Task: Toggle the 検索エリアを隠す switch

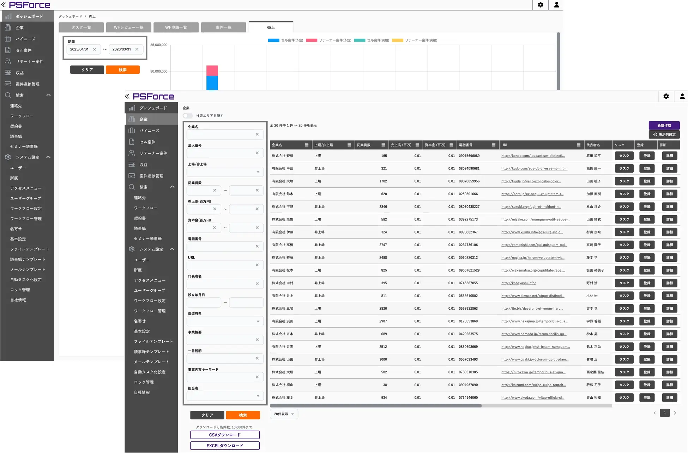Action: 188,116
